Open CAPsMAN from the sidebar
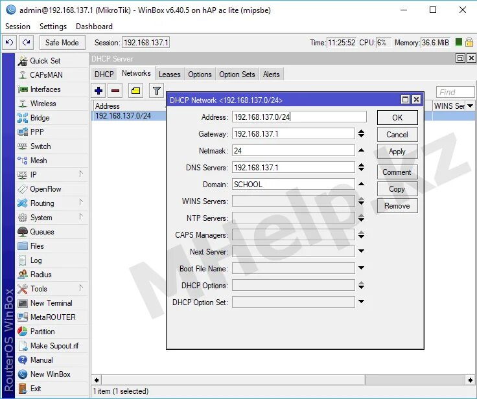 [x=46, y=75]
